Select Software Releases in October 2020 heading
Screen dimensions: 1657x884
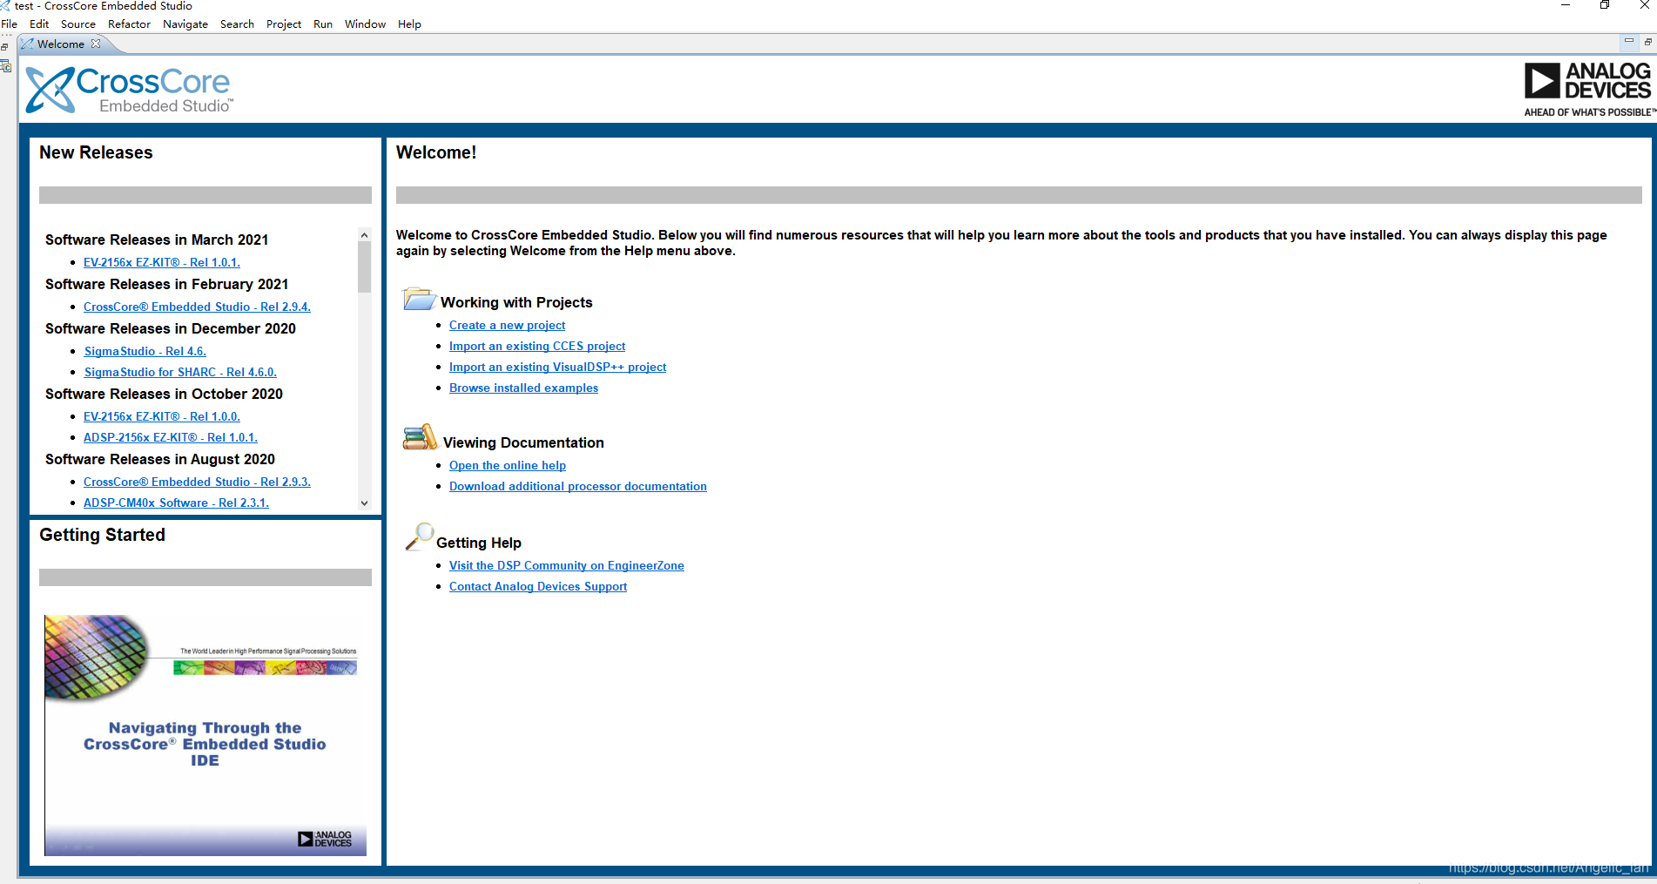pyautogui.click(x=164, y=394)
